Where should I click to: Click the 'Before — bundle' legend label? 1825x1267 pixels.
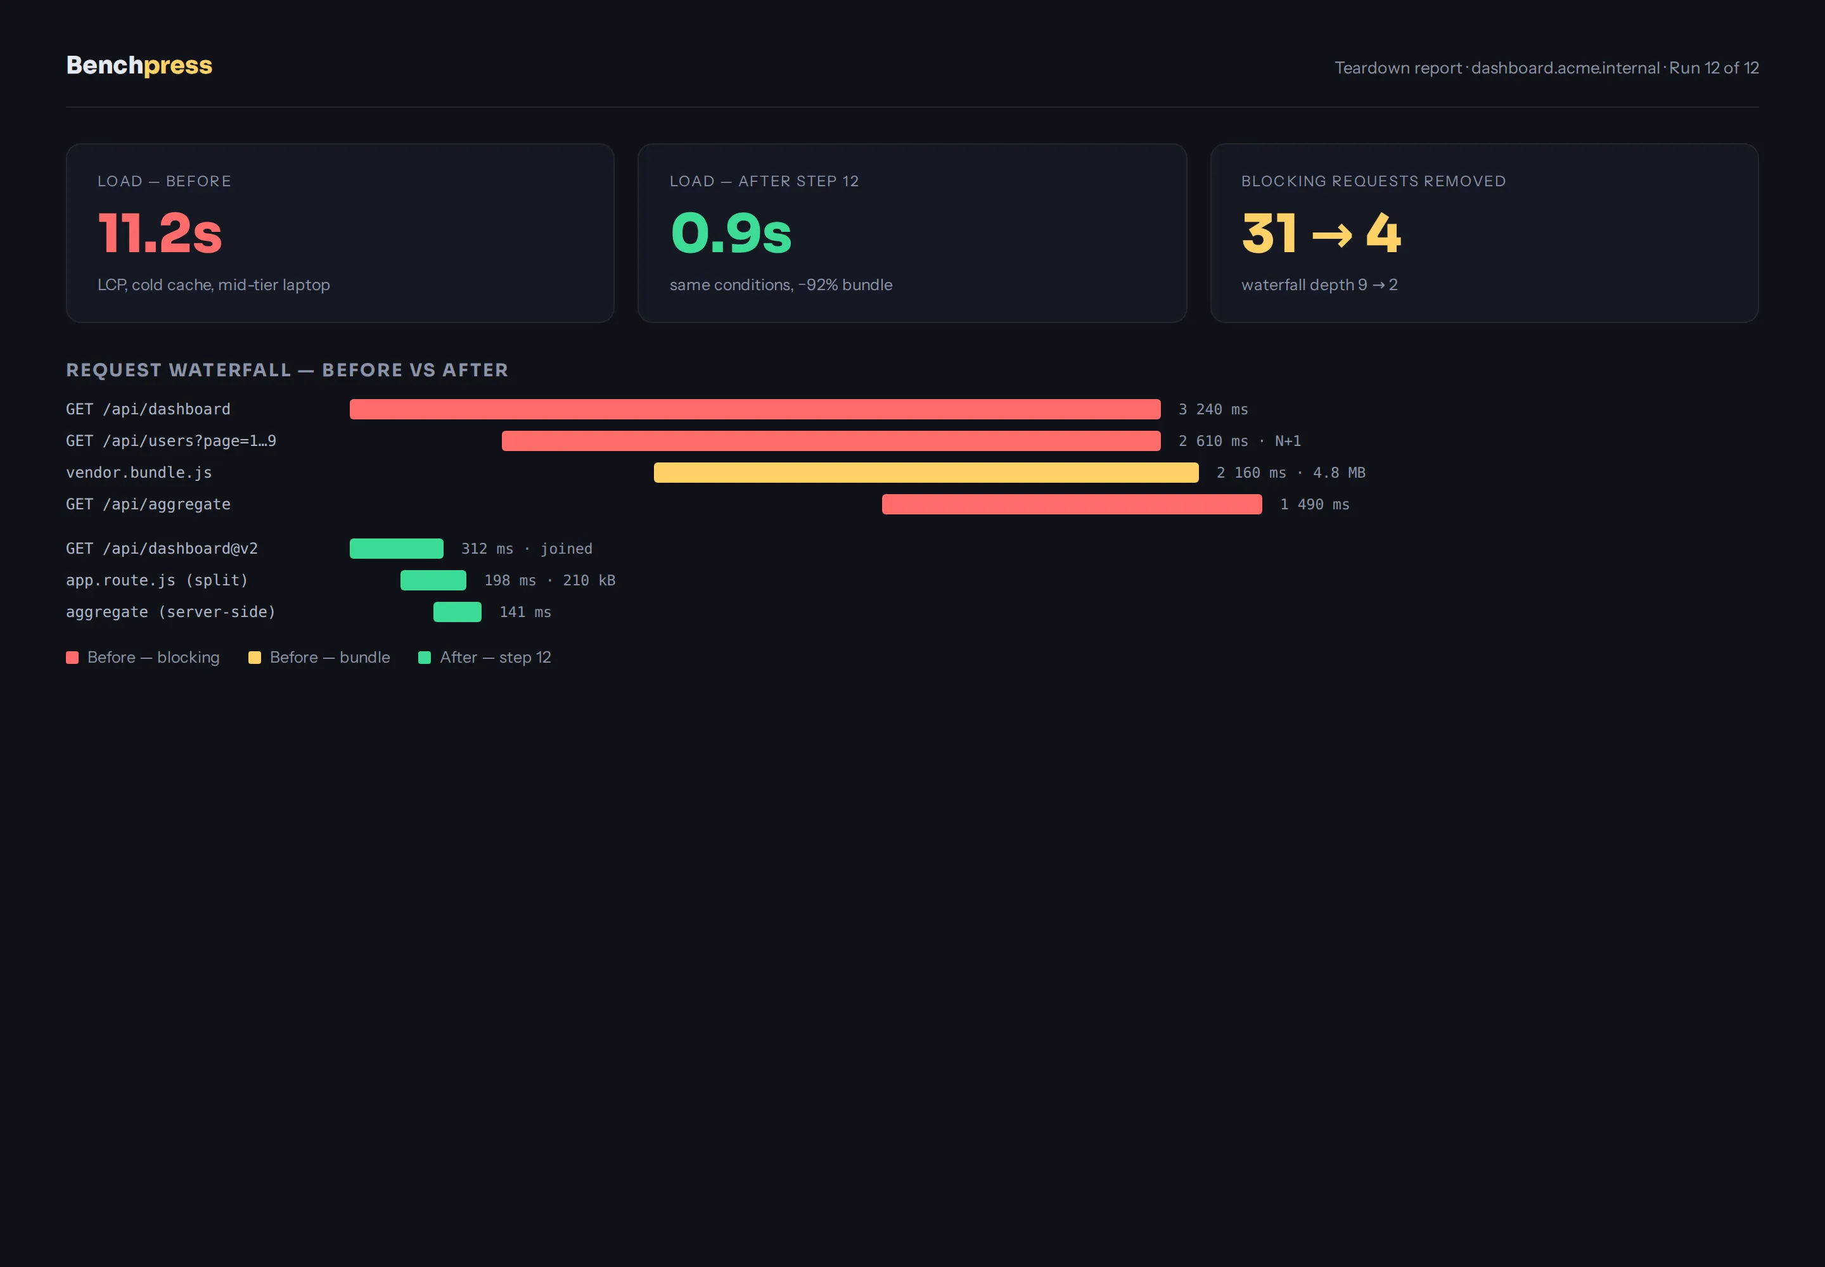tap(330, 658)
